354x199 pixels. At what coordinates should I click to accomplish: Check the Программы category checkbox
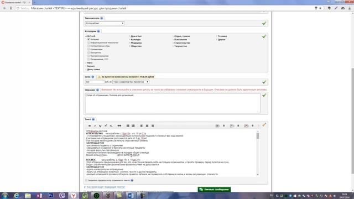click(x=88, y=53)
